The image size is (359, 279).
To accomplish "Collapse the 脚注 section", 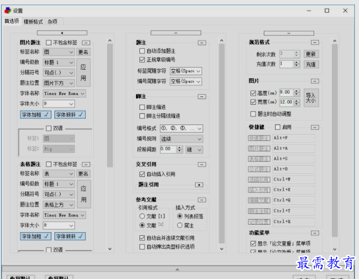I will (202, 97).
